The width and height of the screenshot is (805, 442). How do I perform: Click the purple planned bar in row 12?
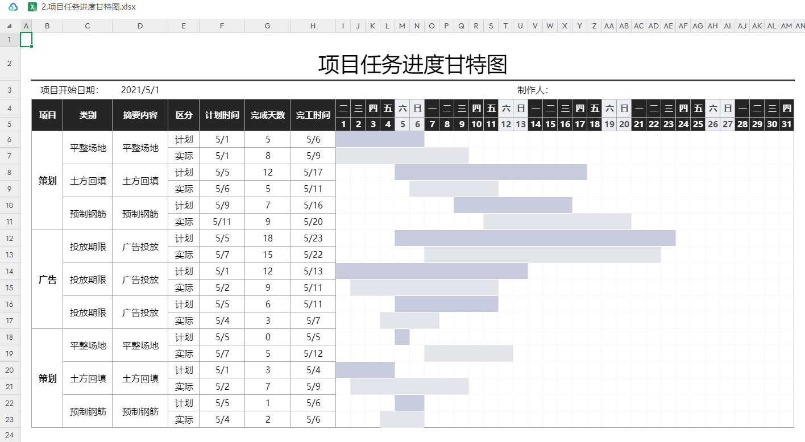click(534, 238)
